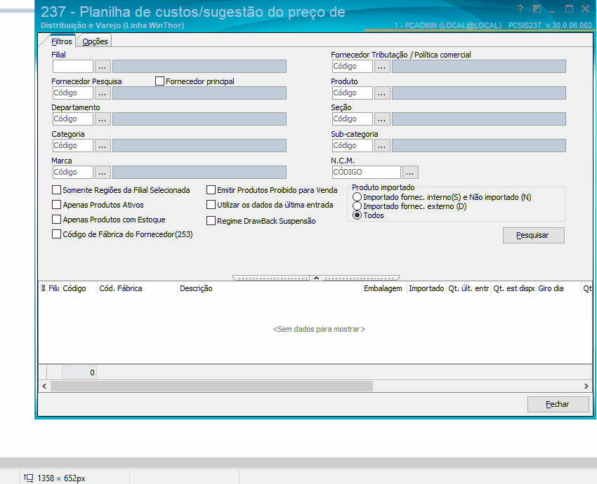597x484 pixels.
Task: Focus the Seção Código field
Action: 353,119
